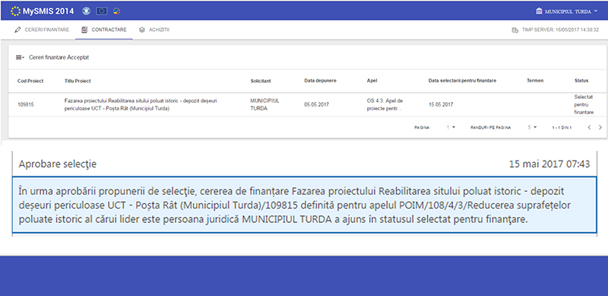Click the selection date 15.05.2017
Image resolution: width=608 pixels, height=296 pixels.
(x=441, y=104)
